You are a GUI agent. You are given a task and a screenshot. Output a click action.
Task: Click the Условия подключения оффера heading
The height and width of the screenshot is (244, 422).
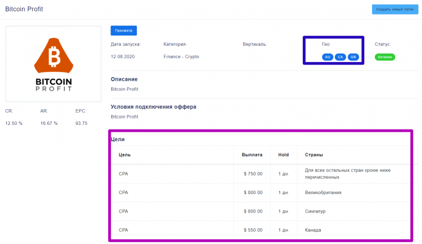(154, 107)
